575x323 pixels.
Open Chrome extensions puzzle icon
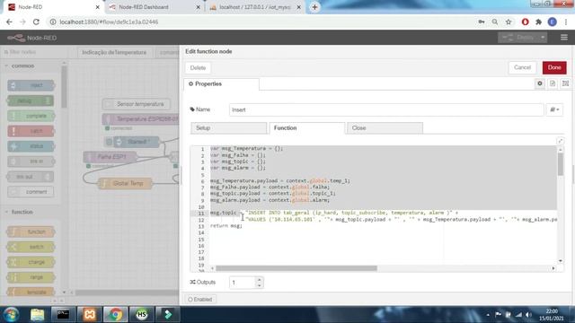[x=538, y=22]
